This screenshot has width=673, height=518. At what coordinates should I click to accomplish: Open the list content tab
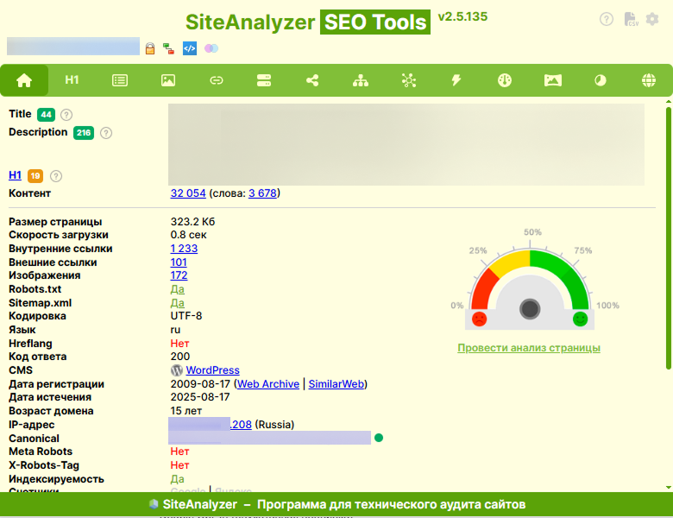[x=120, y=80]
